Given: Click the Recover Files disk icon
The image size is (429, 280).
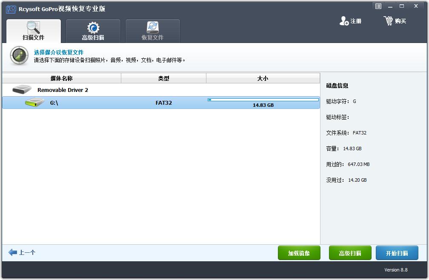Looking at the screenshot, I should coord(152,28).
